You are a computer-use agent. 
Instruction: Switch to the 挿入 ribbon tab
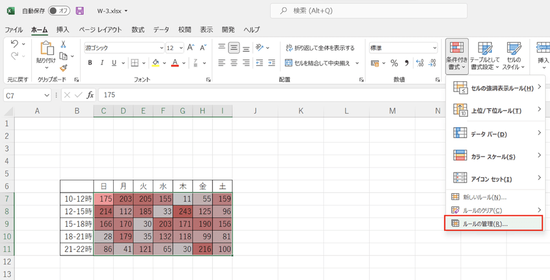63,29
